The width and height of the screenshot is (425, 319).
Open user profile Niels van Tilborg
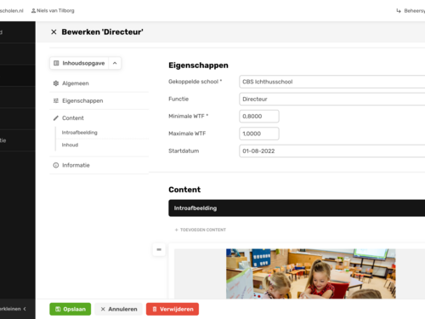53,11
